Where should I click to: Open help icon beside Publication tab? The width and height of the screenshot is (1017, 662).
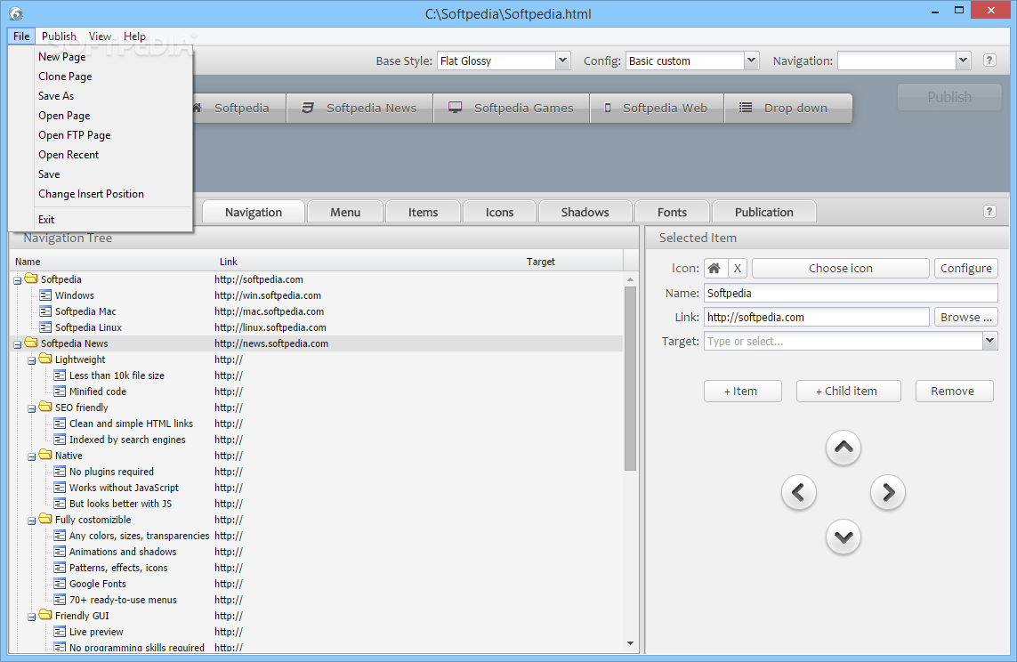989,212
